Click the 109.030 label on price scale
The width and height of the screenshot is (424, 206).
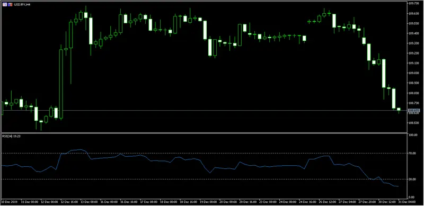coord(413,73)
